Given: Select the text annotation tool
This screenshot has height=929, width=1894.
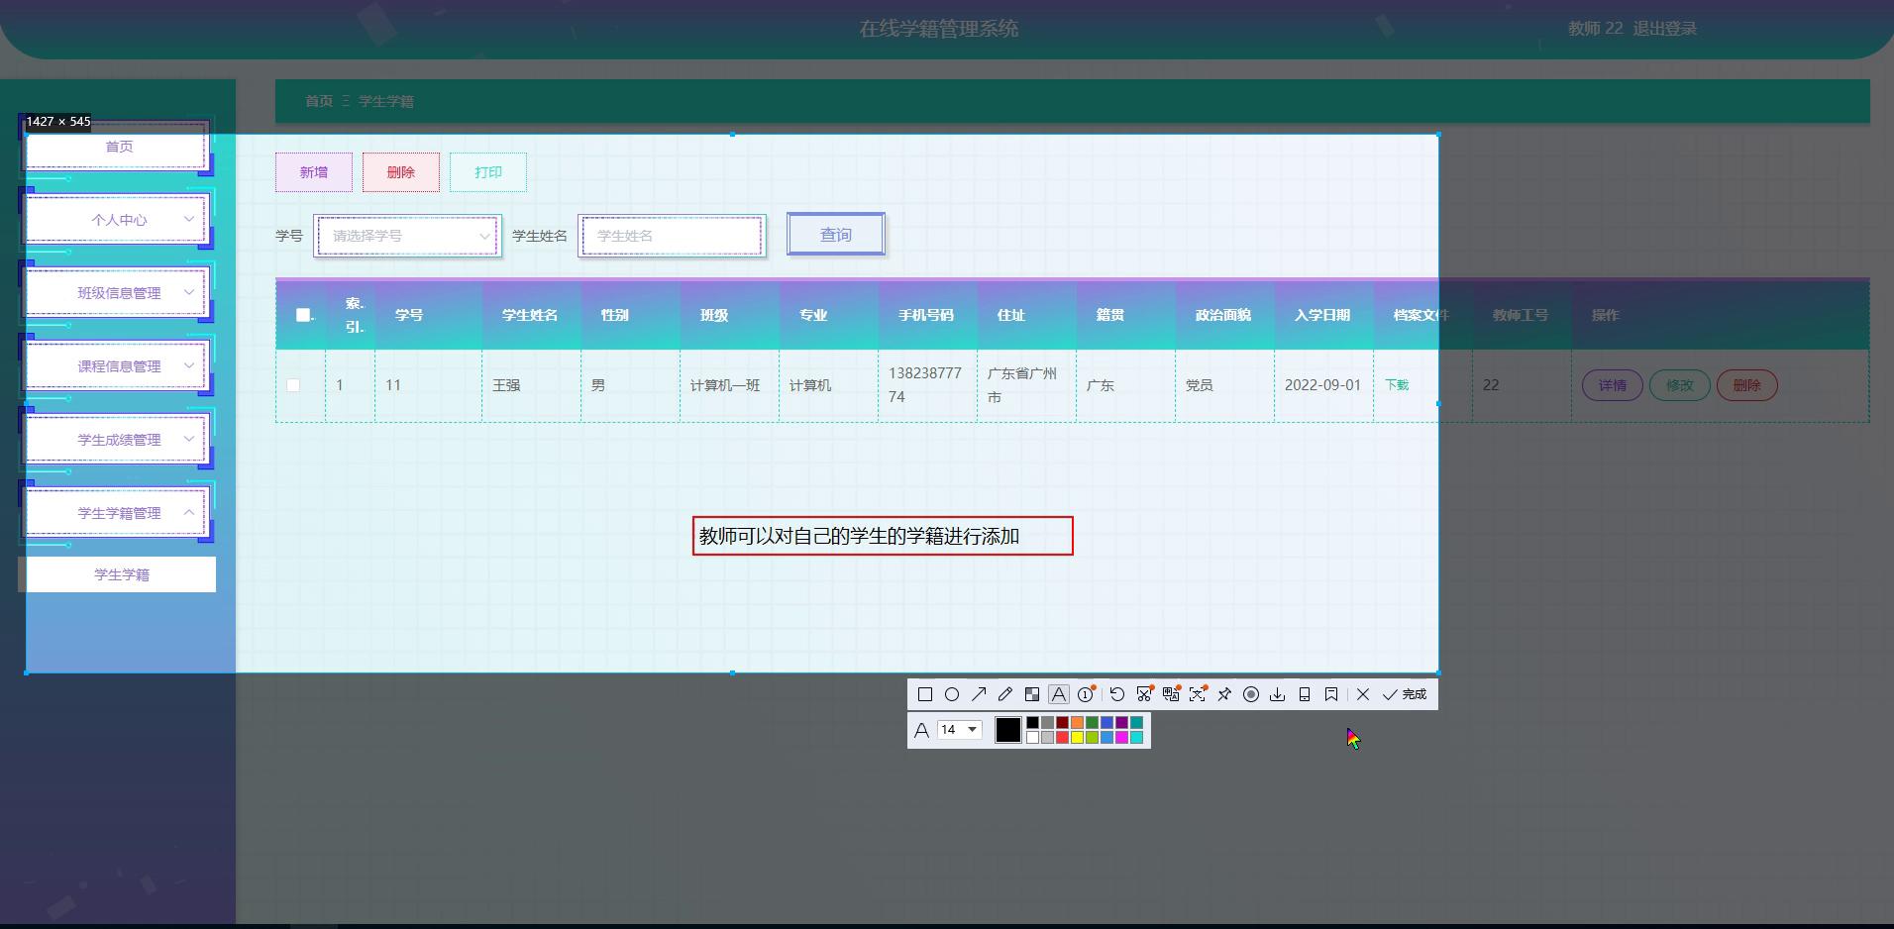Looking at the screenshot, I should [x=1059, y=694].
